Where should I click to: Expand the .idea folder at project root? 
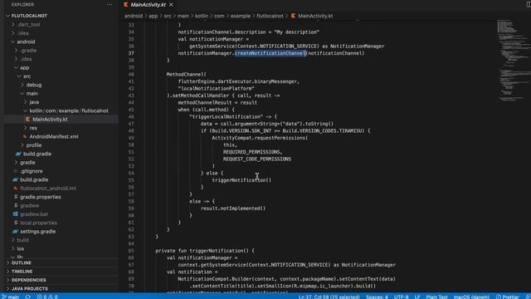(23, 33)
